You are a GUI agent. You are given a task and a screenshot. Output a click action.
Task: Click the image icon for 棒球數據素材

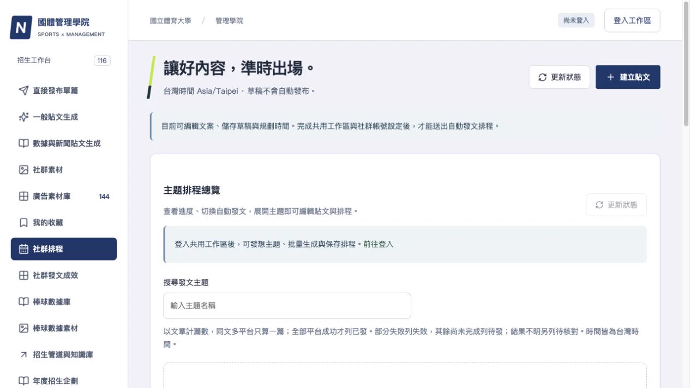[23, 328]
